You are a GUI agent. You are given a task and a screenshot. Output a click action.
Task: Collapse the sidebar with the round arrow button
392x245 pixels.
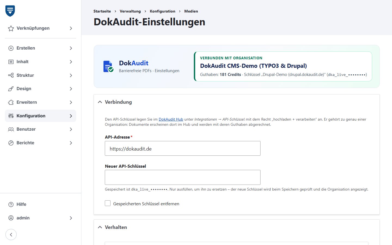(x=11, y=235)
